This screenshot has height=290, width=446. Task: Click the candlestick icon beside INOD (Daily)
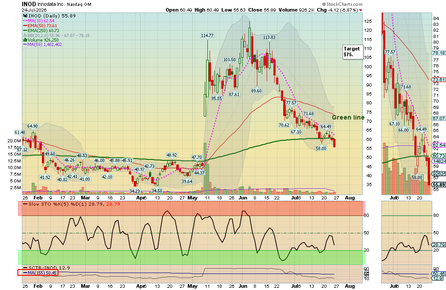tap(25, 16)
